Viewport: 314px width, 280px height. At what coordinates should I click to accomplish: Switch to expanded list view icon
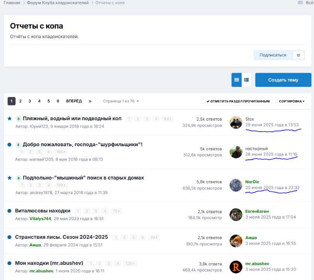click(x=246, y=80)
